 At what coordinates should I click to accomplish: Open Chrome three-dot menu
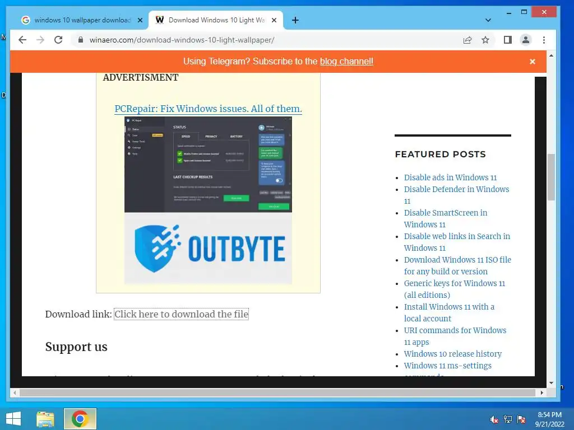[544, 40]
